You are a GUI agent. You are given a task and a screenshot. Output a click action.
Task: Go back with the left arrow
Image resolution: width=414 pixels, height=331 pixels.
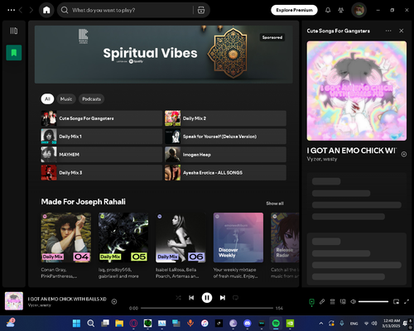(x=21, y=10)
